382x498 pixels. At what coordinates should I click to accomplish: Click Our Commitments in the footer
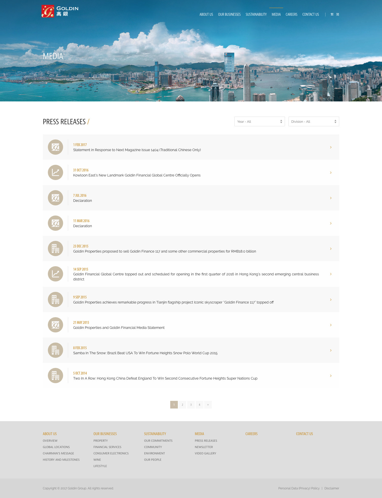tap(158, 441)
